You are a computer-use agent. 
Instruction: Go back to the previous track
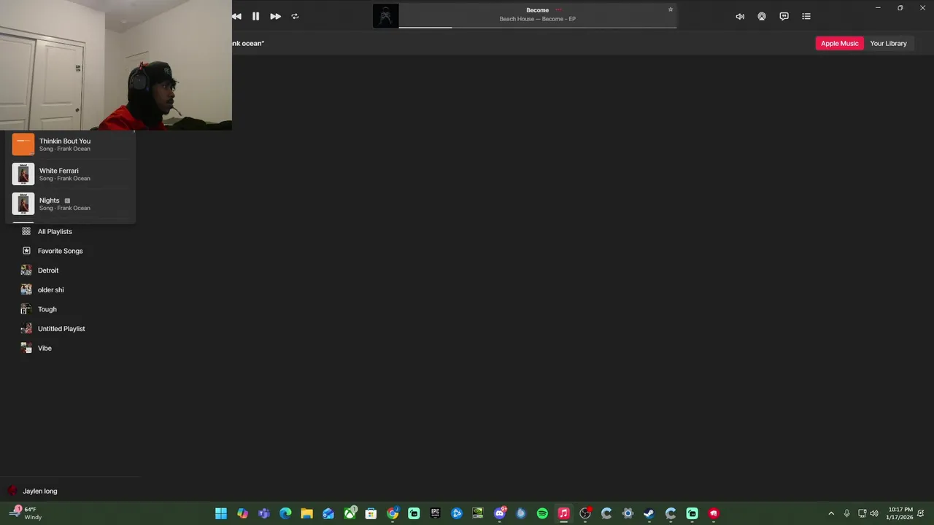coord(236,16)
